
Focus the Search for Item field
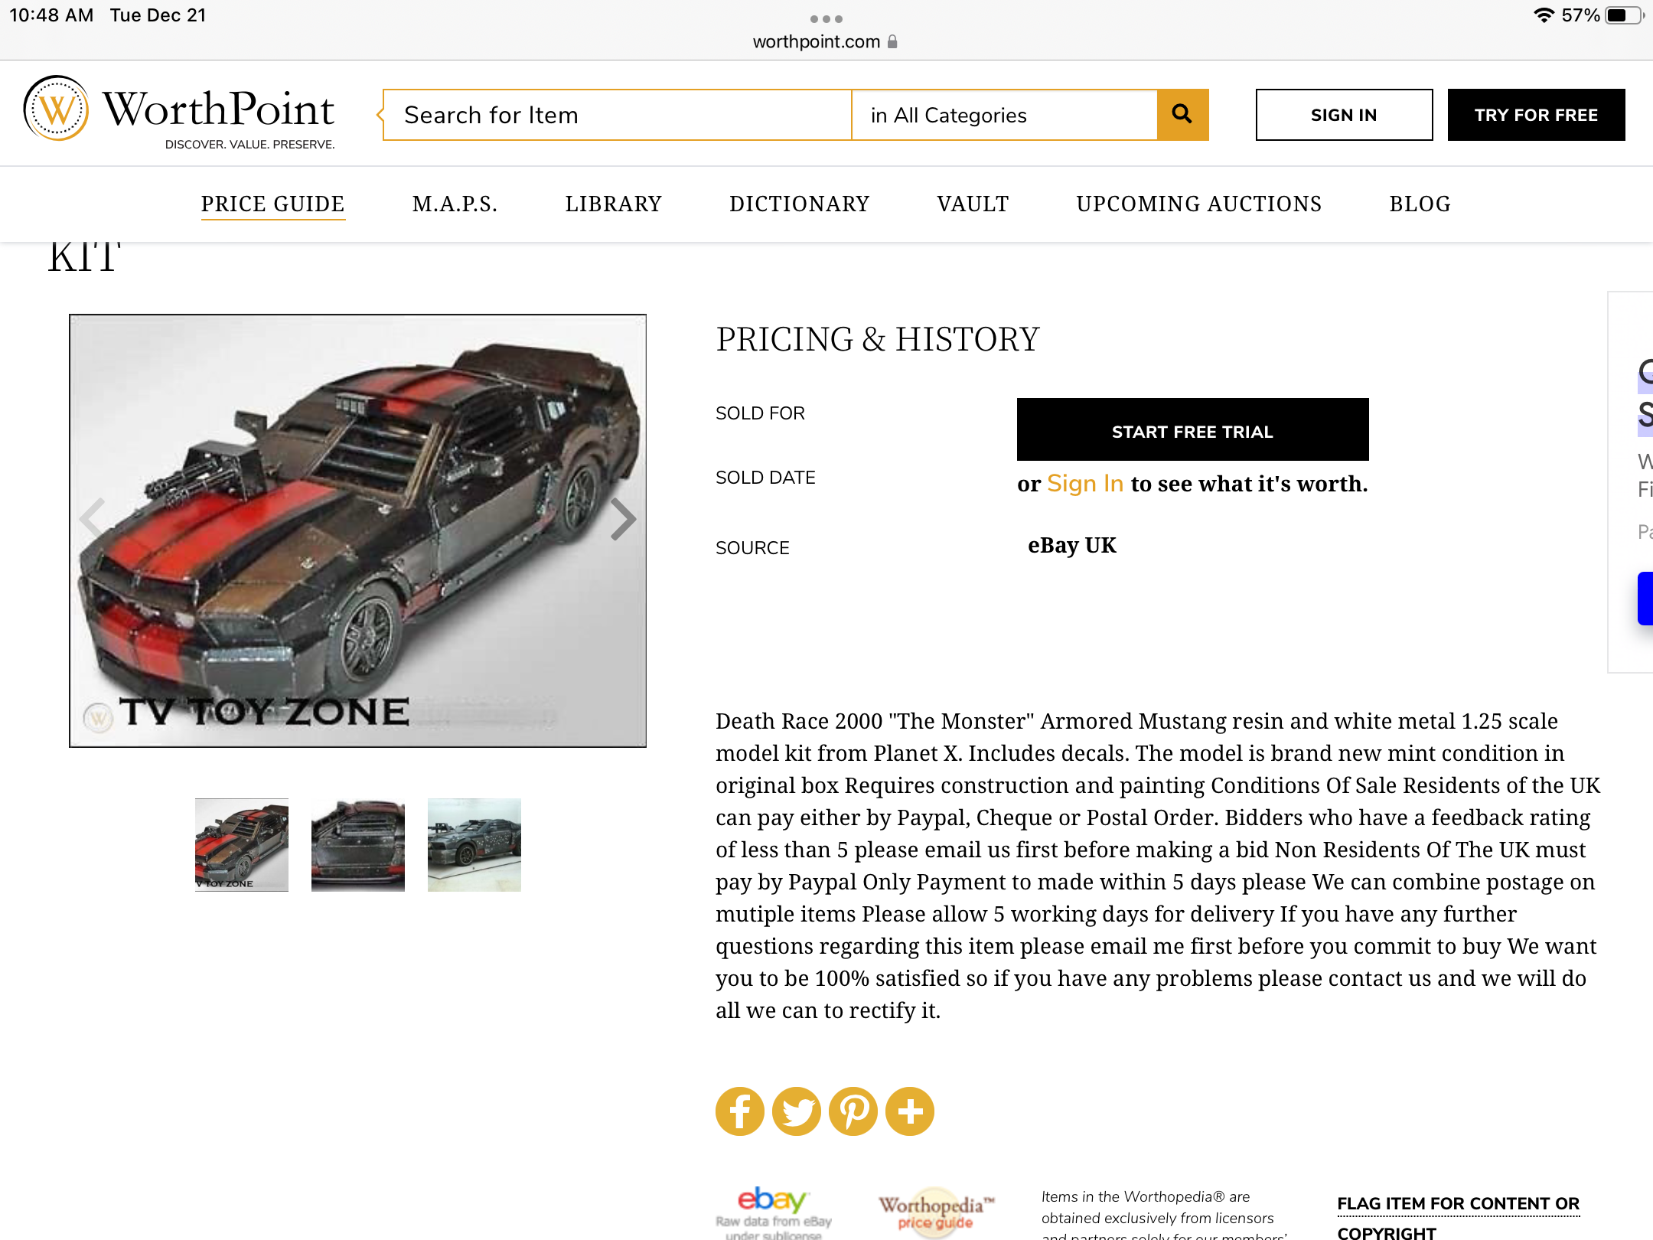pos(617,115)
